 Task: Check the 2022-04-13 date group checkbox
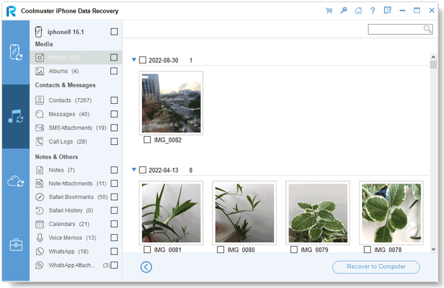[x=143, y=170]
